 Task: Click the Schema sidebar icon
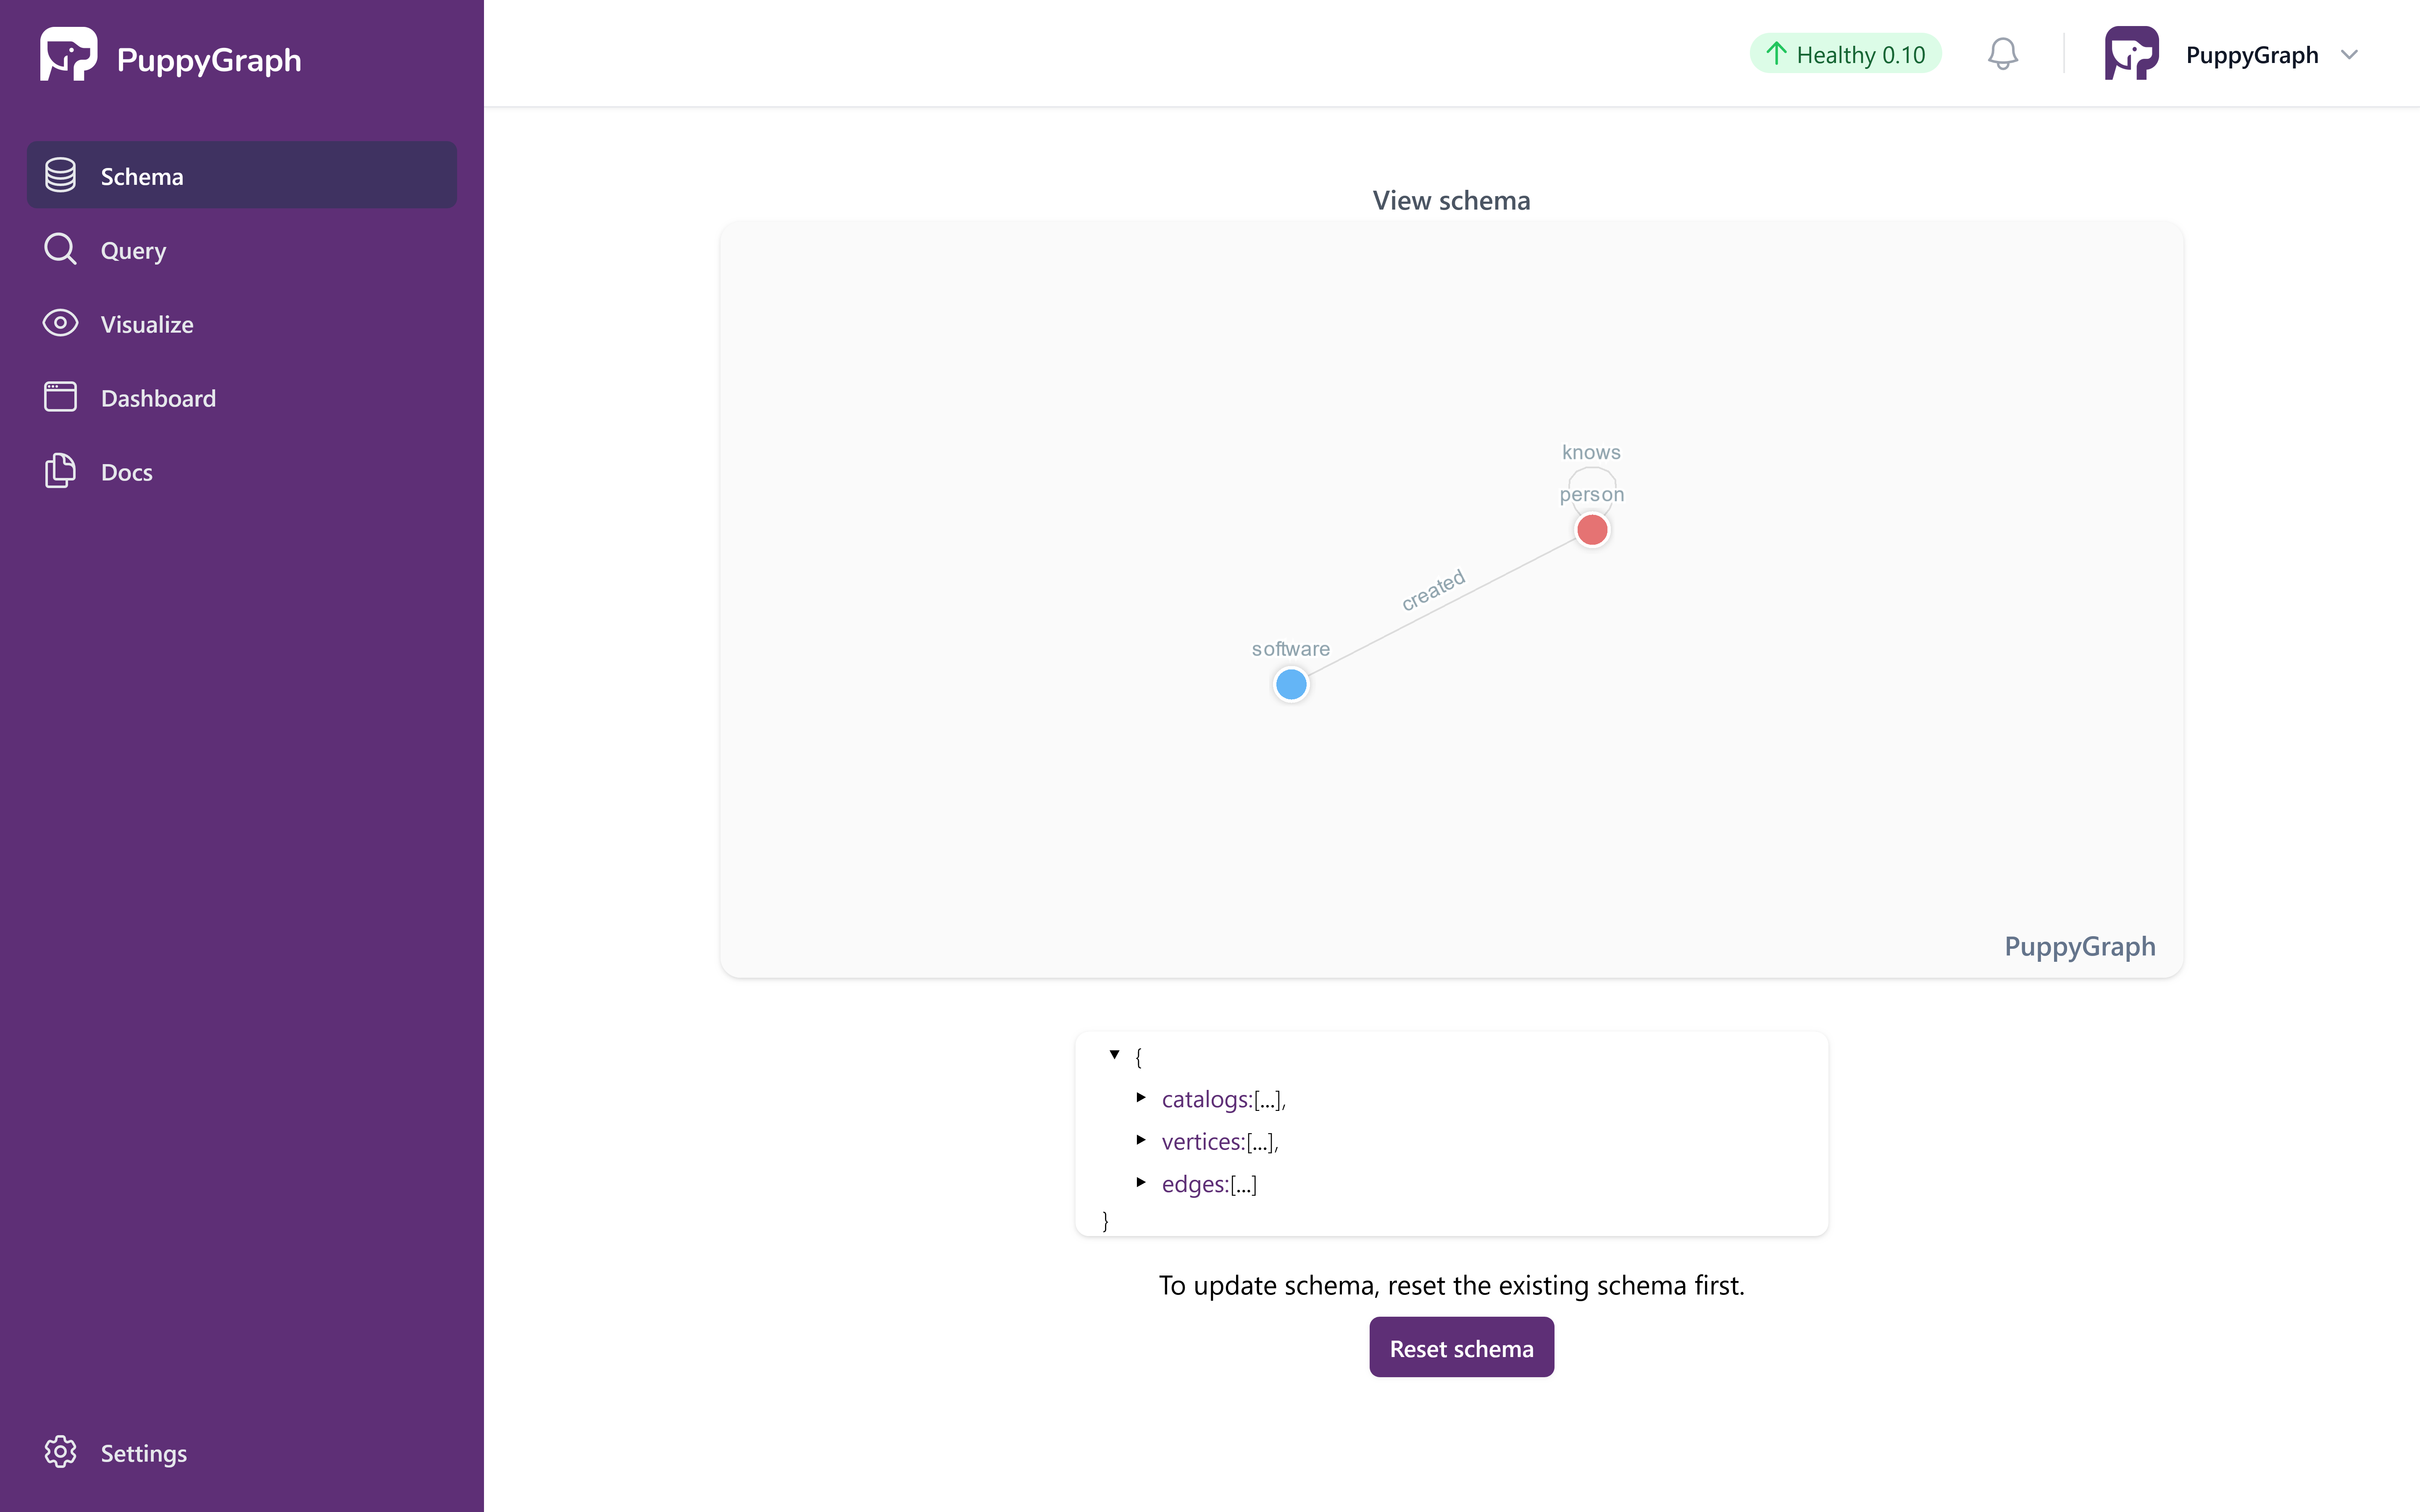click(x=59, y=174)
